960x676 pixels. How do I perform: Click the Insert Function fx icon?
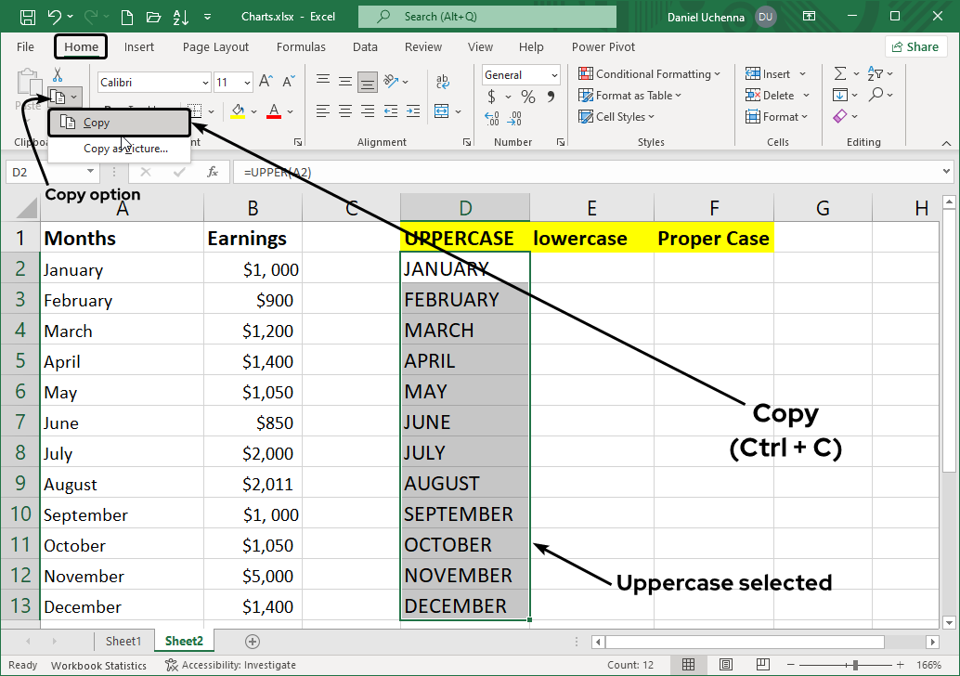pos(213,172)
